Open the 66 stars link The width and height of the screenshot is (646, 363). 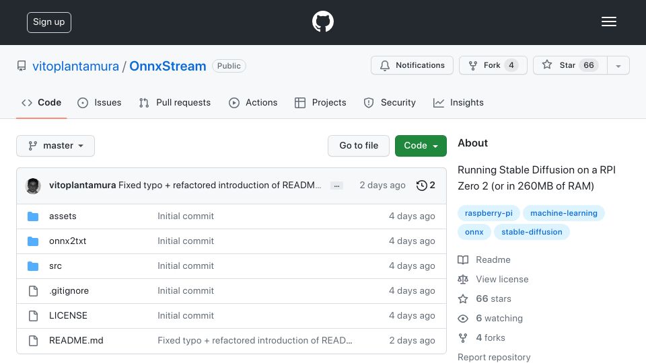[493, 298]
